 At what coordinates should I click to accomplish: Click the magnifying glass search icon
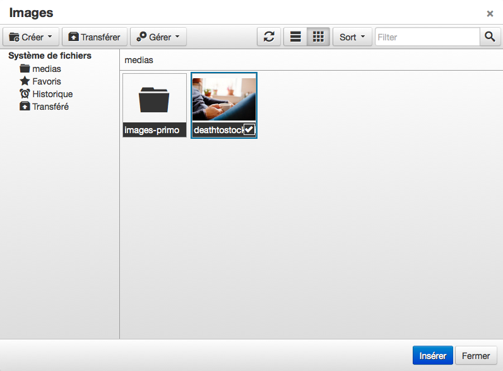point(490,37)
